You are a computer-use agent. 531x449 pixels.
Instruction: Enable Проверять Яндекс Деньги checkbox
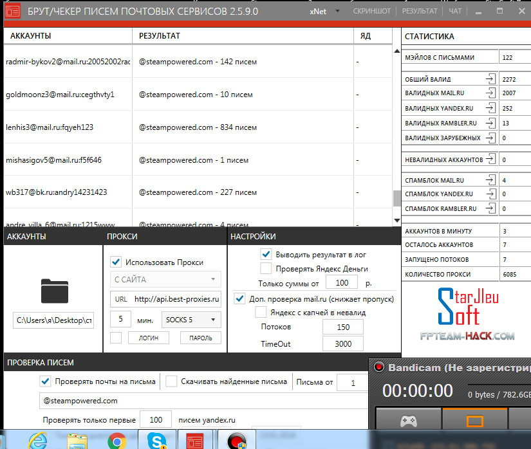(266, 268)
